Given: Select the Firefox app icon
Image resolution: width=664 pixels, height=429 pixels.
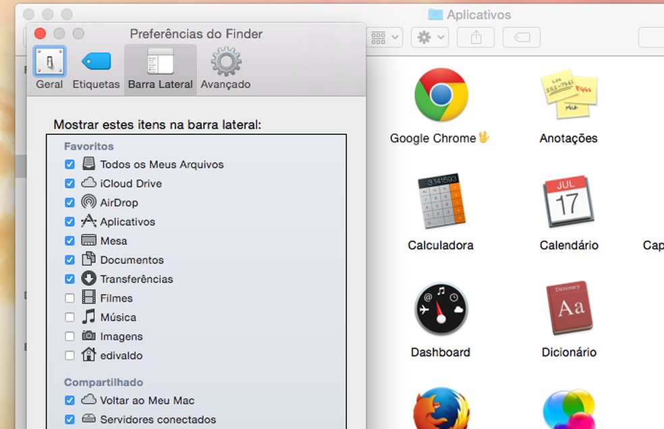Looking at the screenshot, I should click(441, 409).
